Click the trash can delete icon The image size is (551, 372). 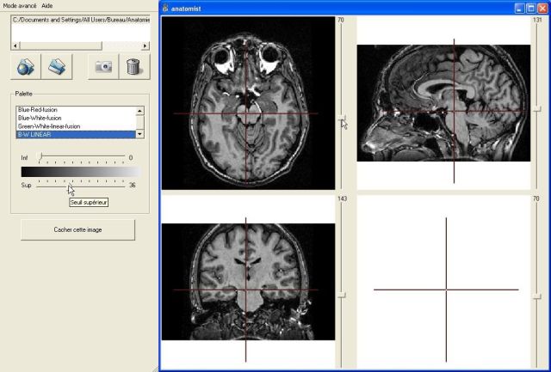tap(131, 66)
